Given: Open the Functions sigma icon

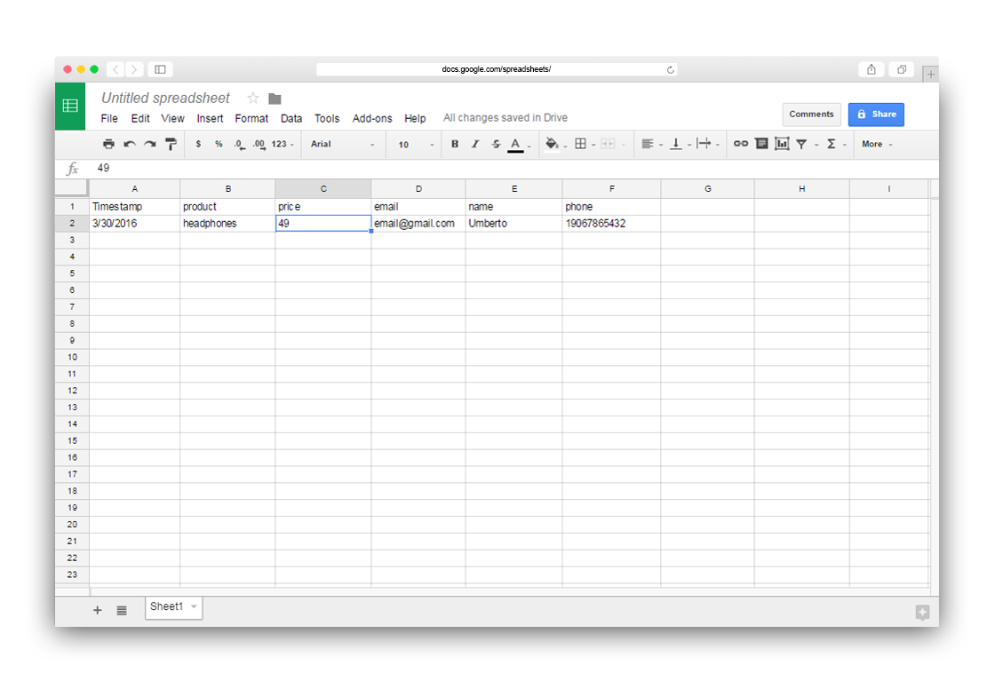Looking at the screenshot, I should tap(832, 144).
